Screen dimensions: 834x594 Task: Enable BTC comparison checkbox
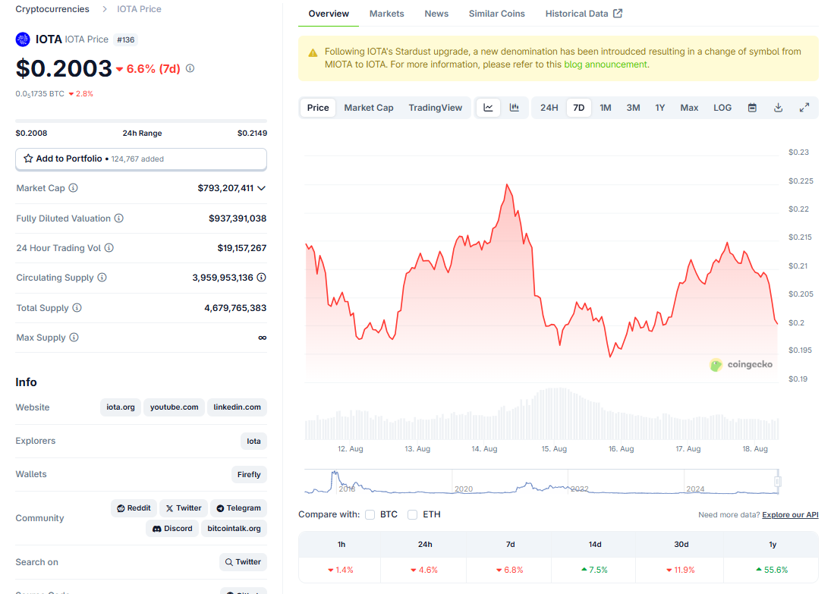tap(370, 515)
